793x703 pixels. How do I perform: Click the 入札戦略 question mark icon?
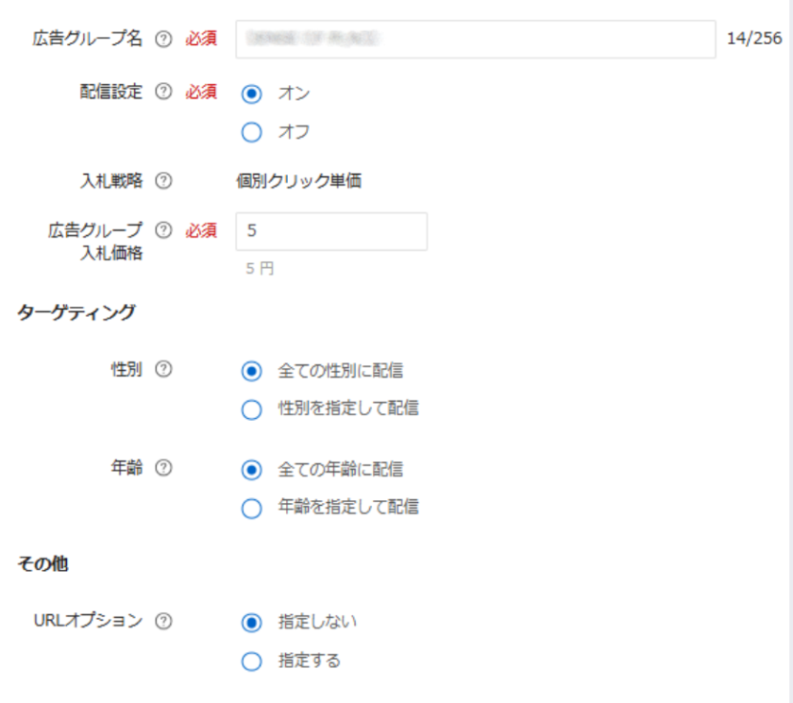point(162,181)
